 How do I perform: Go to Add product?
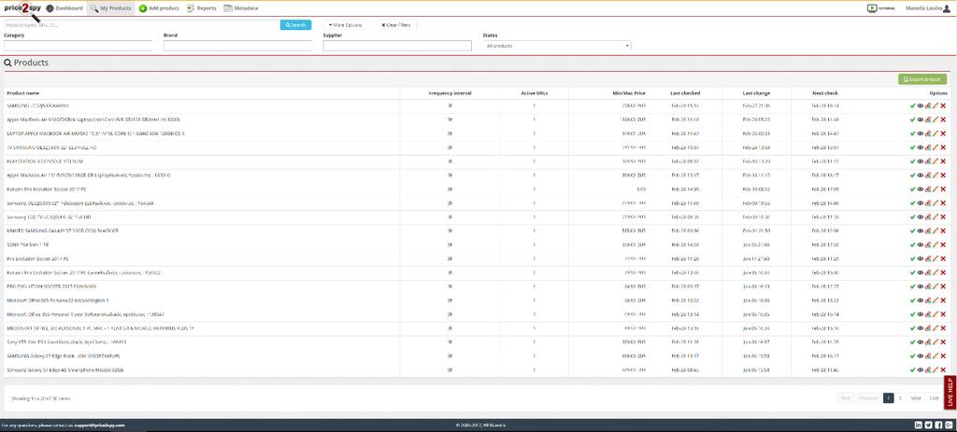tap(159, 8)
